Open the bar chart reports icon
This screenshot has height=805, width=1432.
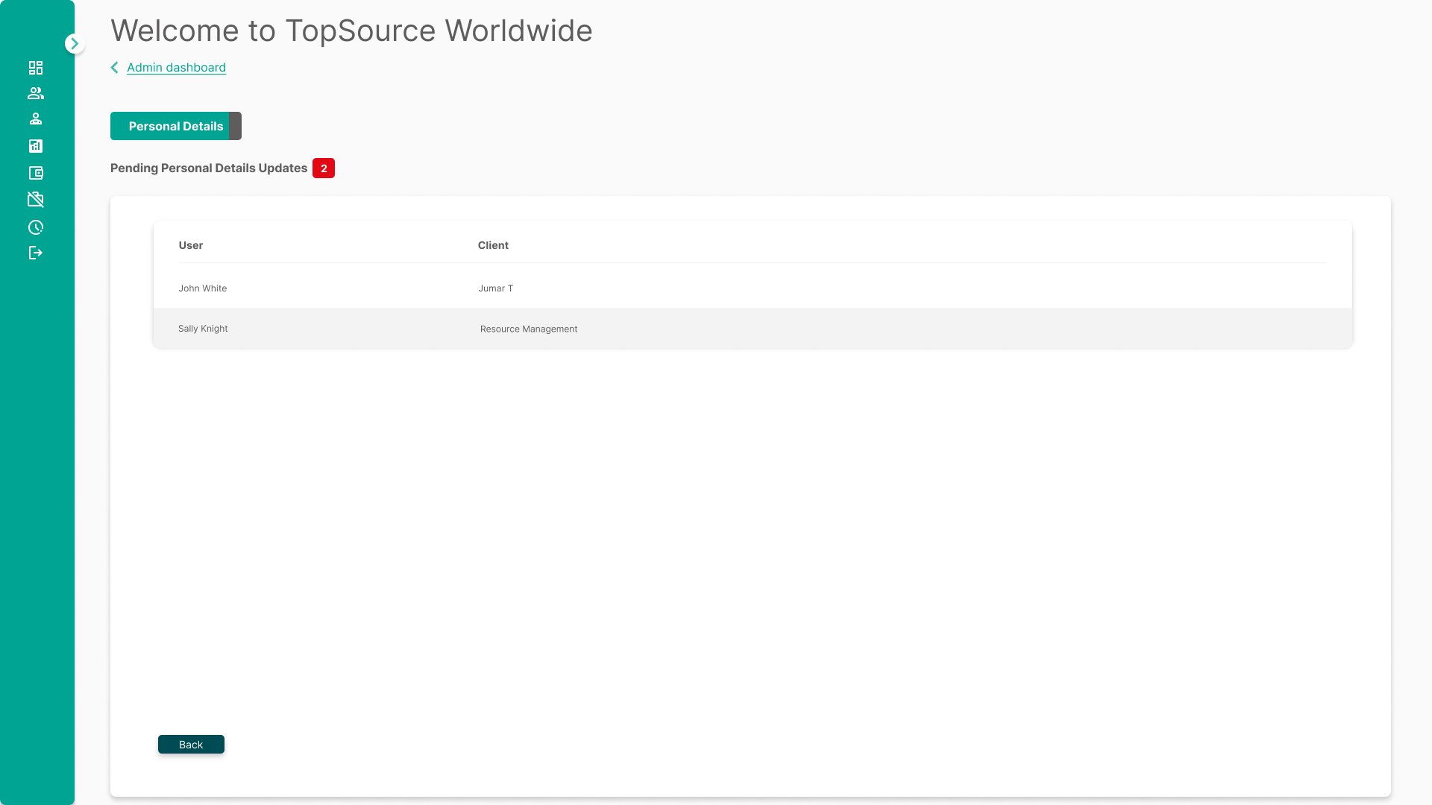point(36,146)
